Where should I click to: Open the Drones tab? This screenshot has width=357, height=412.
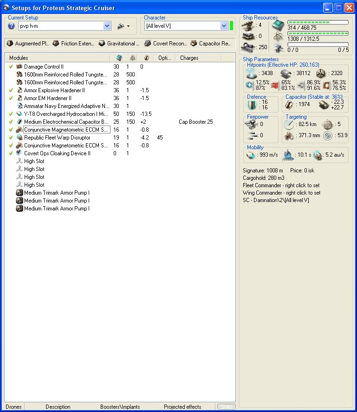coord(13,407)
